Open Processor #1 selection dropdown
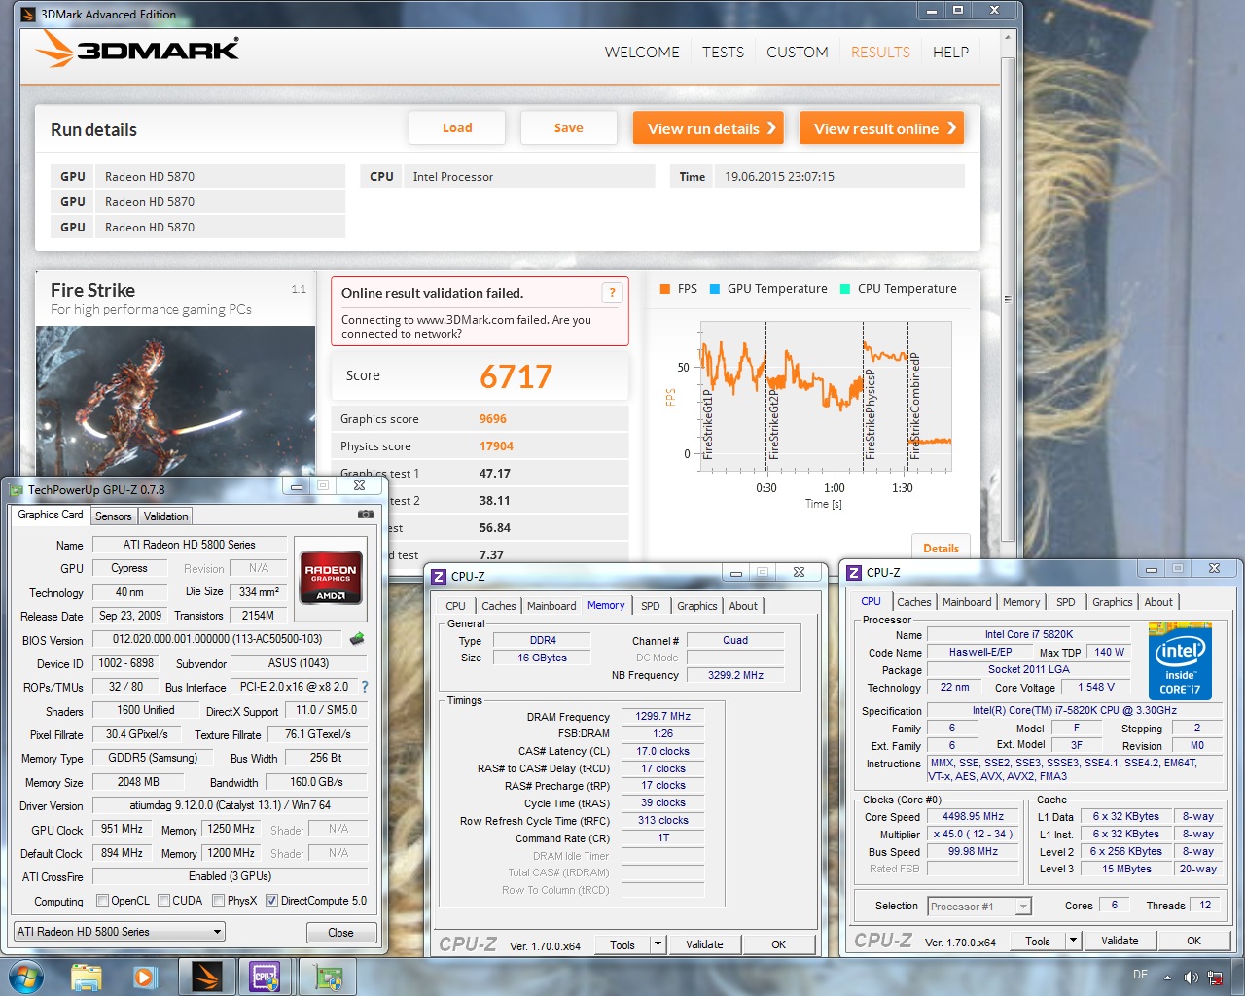Image resolution: width=1245 pixels, height=996 pixels. pyautogui.click(x=979, y=907)
